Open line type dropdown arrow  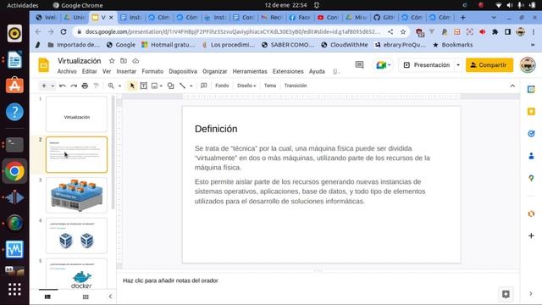pos(191,86)
